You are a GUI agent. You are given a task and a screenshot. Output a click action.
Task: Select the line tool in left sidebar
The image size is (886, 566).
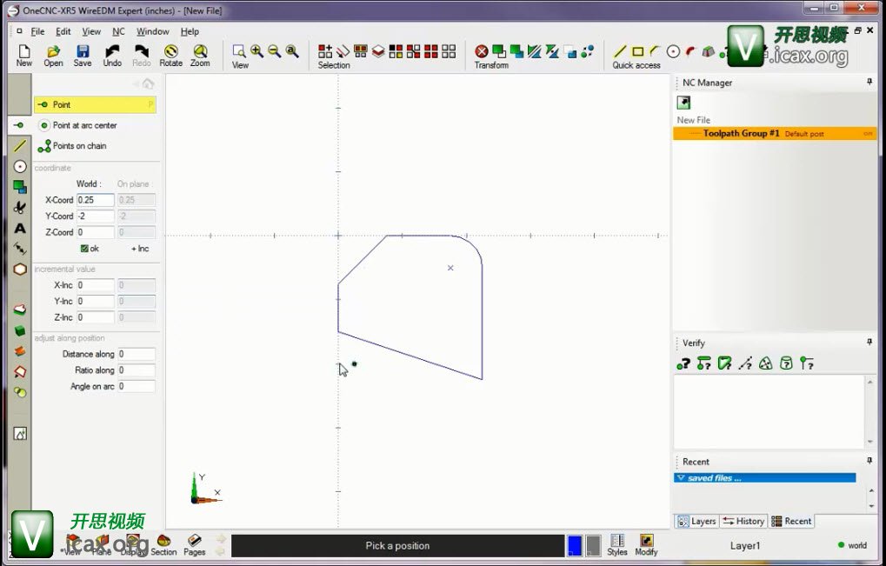click(20, 145)
